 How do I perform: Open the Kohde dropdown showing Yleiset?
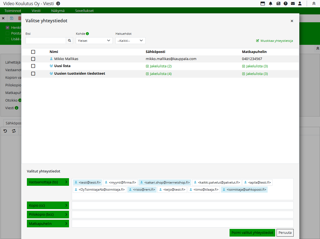point(94,40)
